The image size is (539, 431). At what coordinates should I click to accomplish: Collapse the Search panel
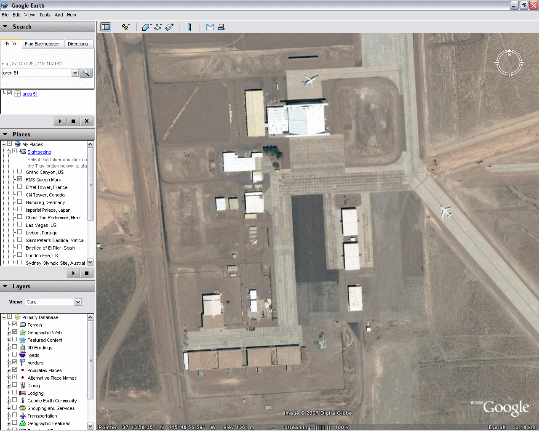[x=5, y=27]
